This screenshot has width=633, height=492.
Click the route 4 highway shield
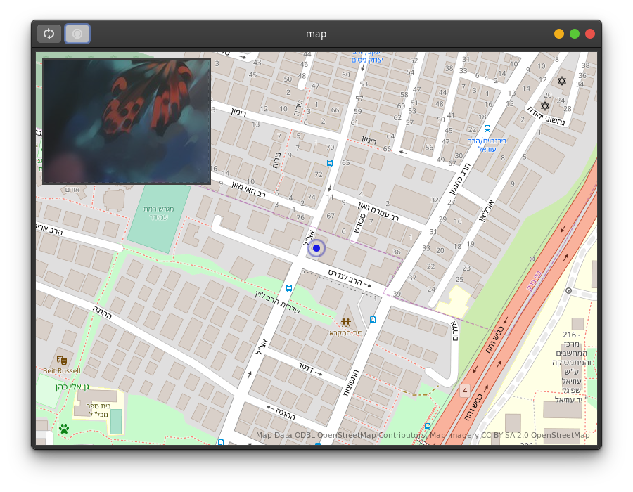coord(465,390)
